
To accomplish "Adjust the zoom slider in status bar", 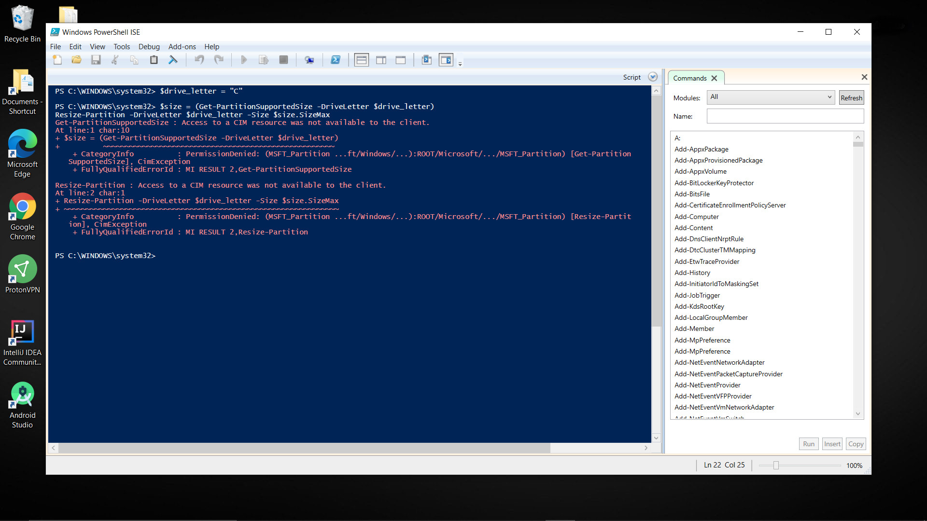I will (x=776, y=466).
